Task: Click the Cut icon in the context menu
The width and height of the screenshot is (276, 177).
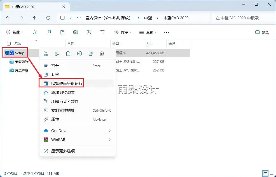Action: [x=46, y=54]
